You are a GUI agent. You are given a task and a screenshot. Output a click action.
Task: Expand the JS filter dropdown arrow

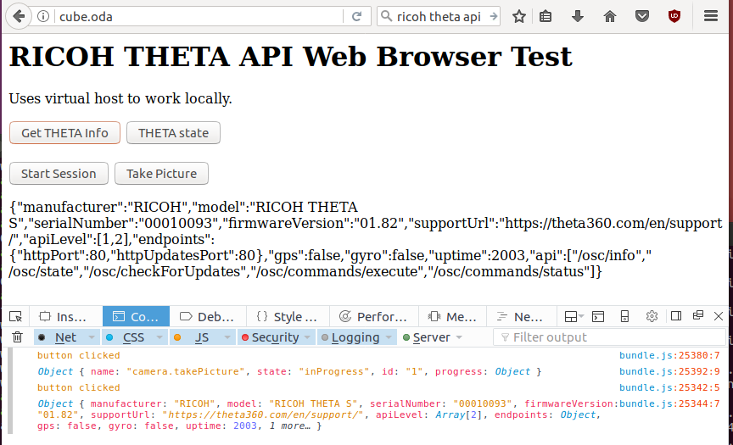click(x=227, y=337)
